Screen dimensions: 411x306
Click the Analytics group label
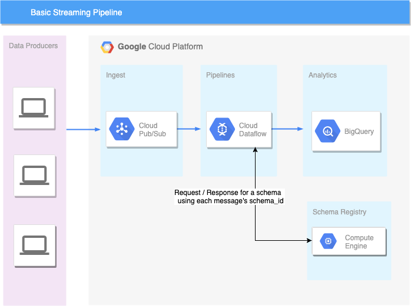tap(323, 75)
